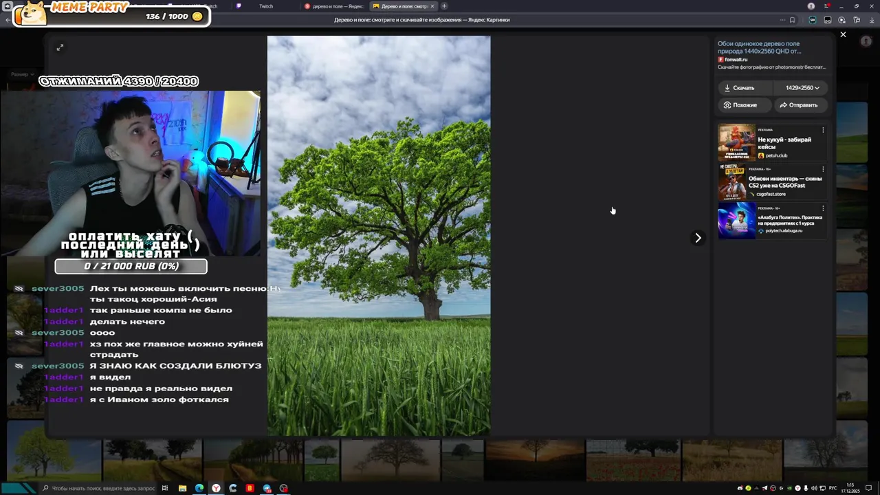The width and height of the screenshot is (880, 495).
Task: Open Microsoft Edge from the taskbar
Action: tap(199, 488)
